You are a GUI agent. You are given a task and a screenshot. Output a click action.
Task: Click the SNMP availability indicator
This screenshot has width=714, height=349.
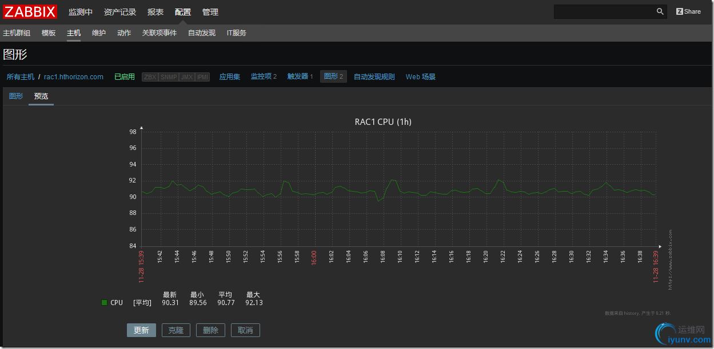(x=169, y=77)
